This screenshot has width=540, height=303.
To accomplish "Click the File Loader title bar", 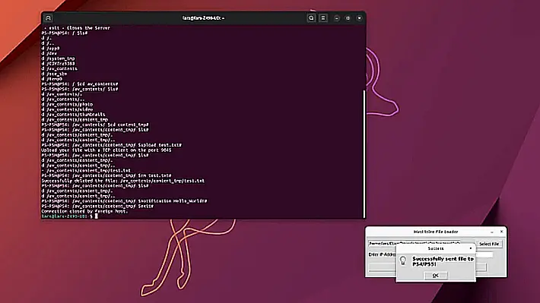I will pyautogui.click(x=436, y=232).
